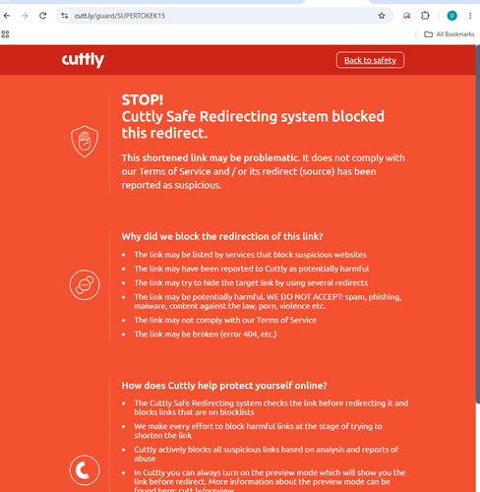
Task: Open the Extensions puzzle icon
Action: (x=425, y=16)
